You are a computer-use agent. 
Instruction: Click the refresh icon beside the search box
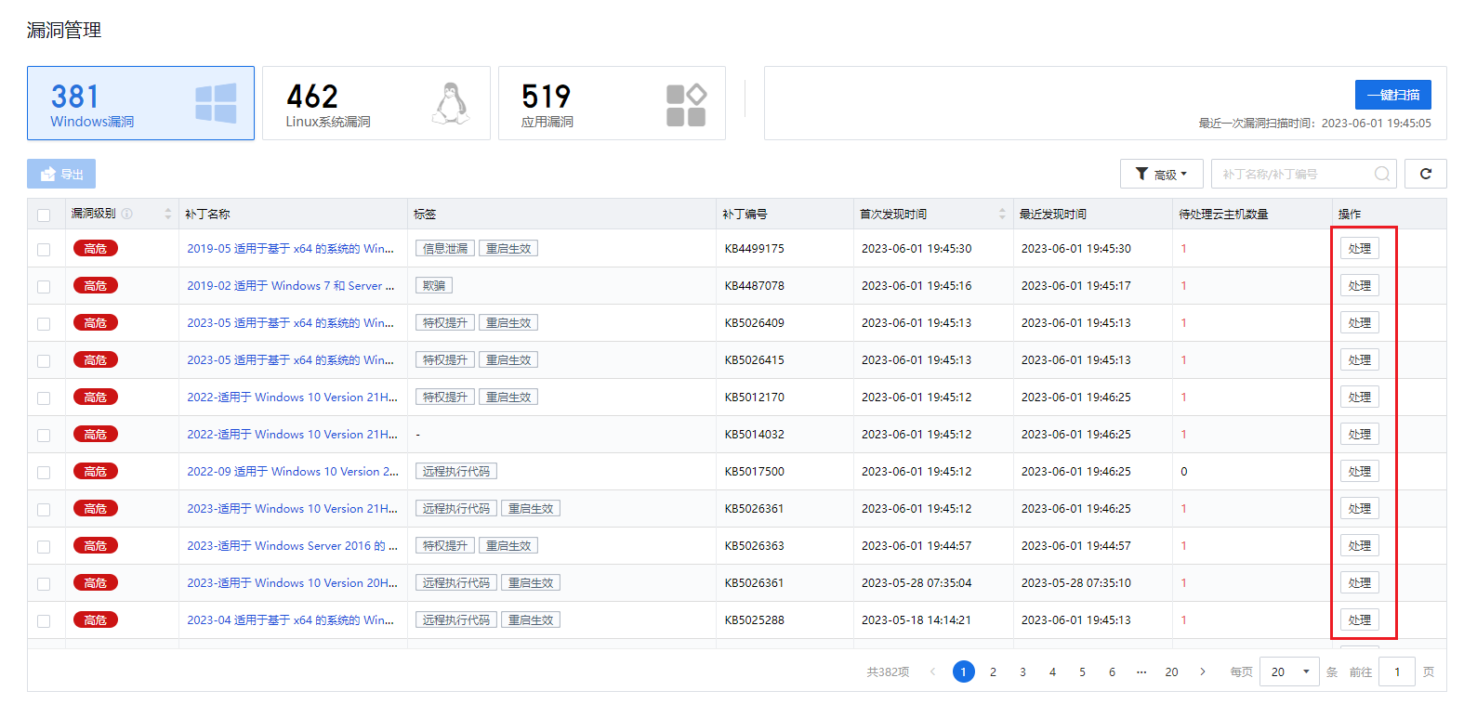[1425, 174]
